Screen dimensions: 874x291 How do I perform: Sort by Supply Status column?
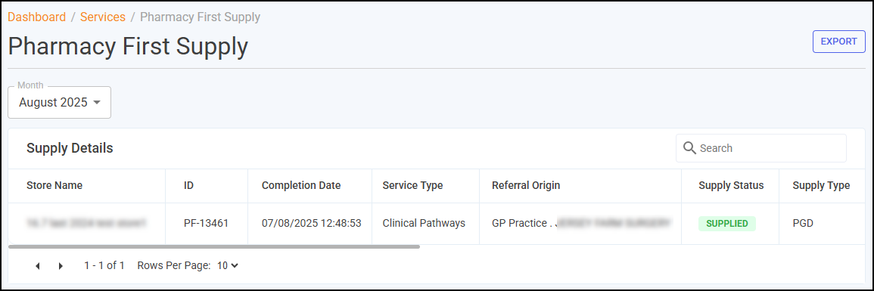click(x=731, y=186)
